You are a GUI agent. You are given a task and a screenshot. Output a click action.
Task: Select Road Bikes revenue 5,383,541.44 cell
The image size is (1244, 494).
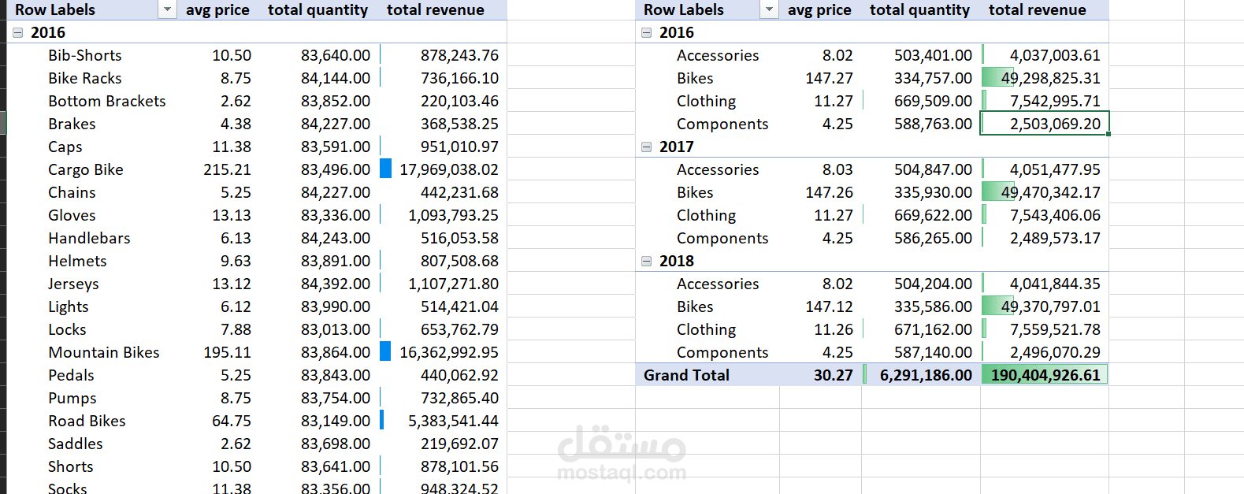pos(443,422)
